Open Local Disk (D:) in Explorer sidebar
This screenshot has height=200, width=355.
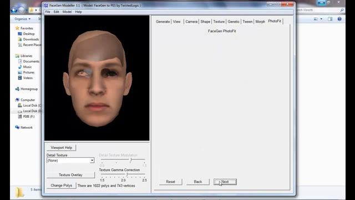(x=29, y=111)
